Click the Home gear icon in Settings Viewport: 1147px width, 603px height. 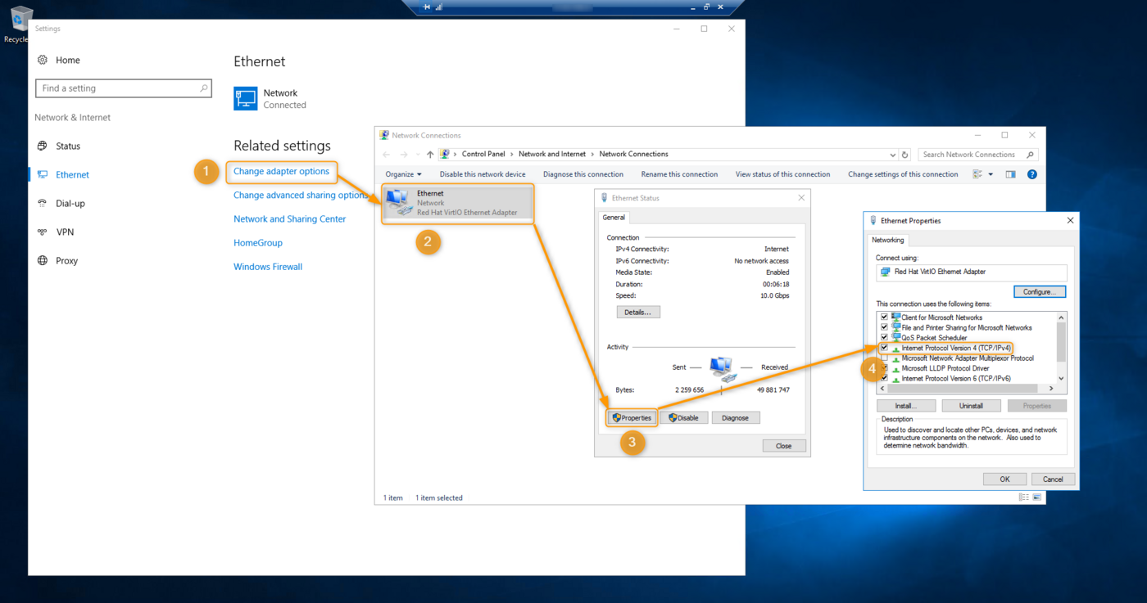tap(43, 60)
